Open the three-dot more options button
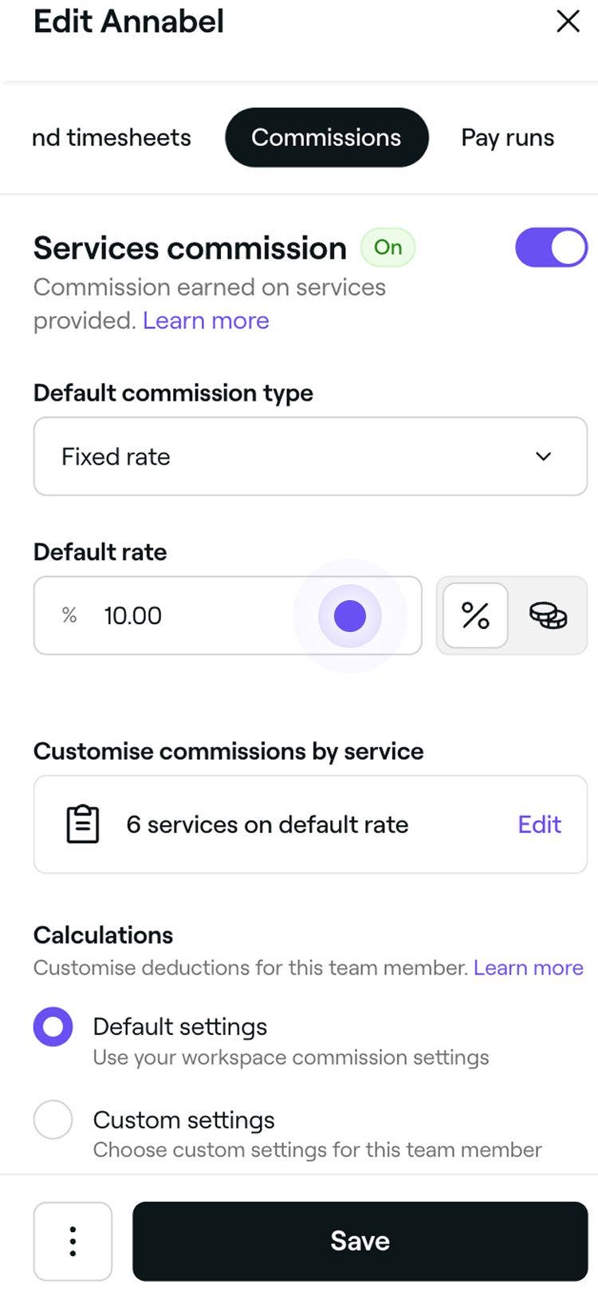Screen dimensions: 598x1296 point(73,1241)
